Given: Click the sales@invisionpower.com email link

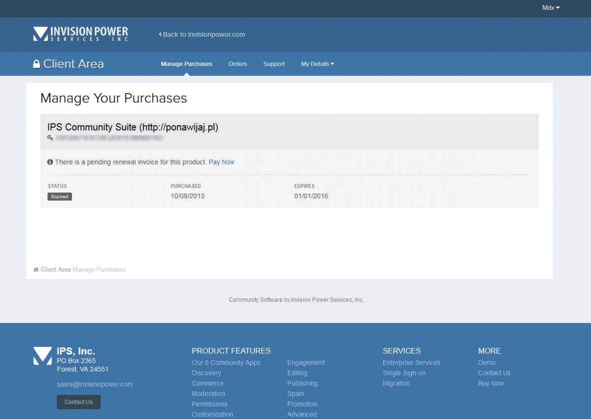Looking at the screenshot, I should click(x=95, y=384).
